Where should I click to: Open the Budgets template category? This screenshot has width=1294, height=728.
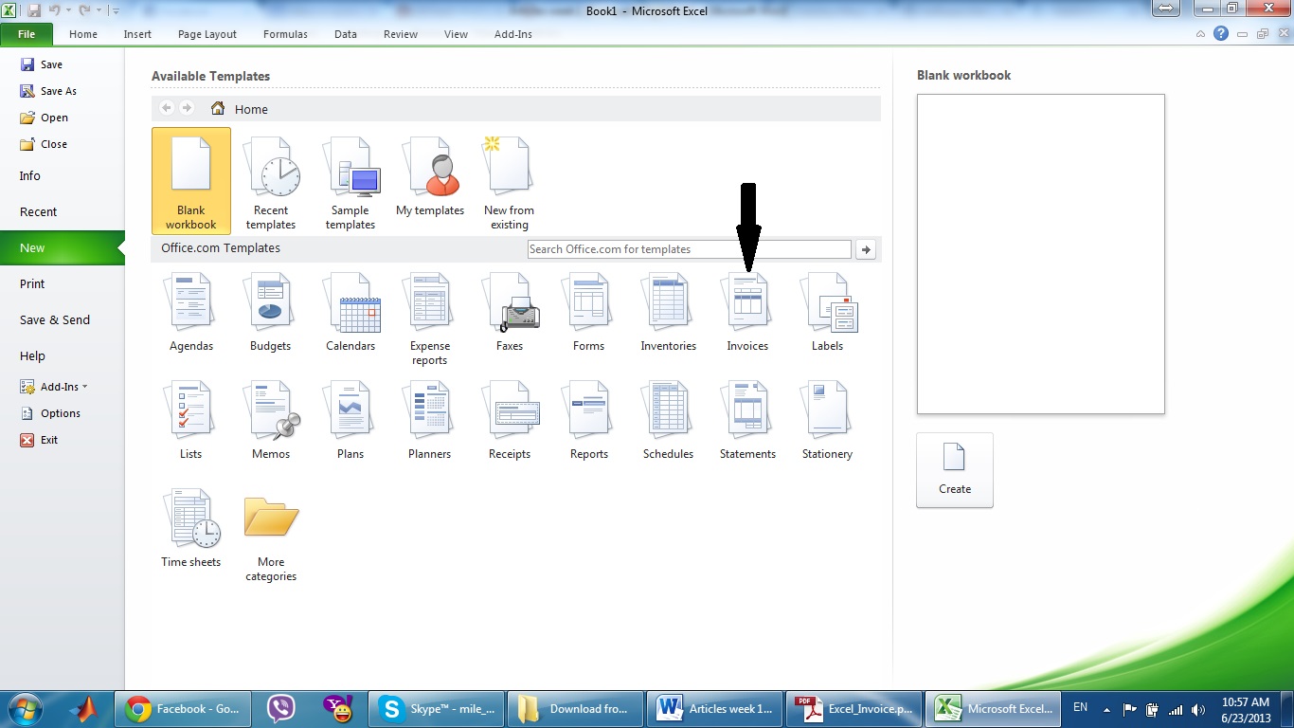(271, 314)
